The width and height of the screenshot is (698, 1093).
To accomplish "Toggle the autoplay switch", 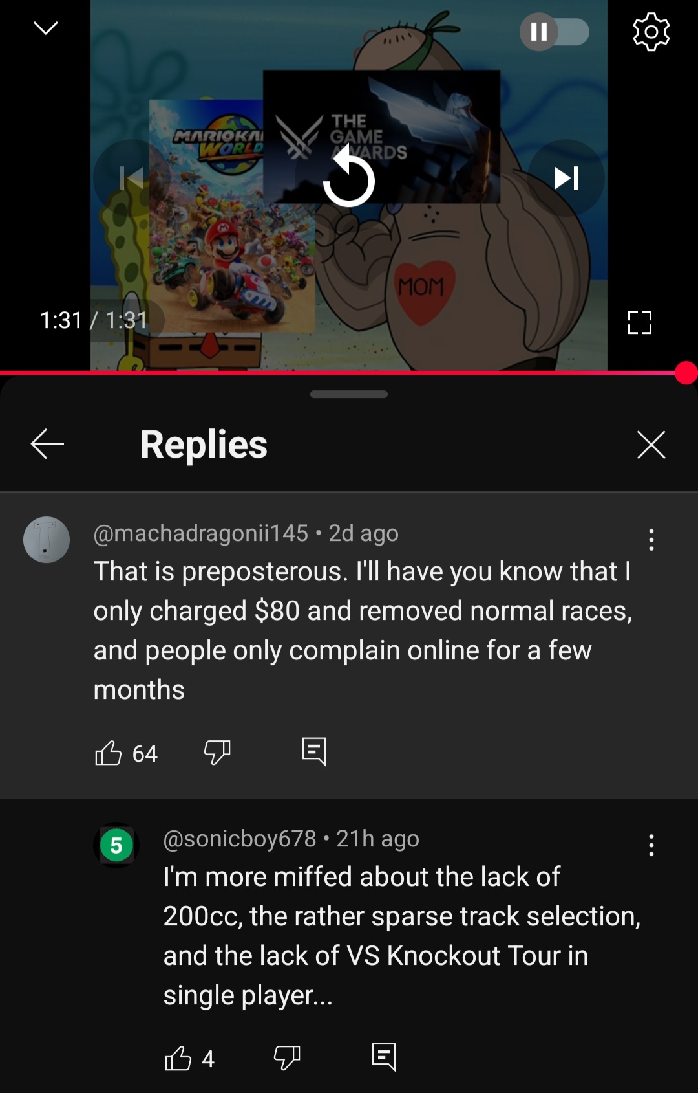I will [x=555, y=32].
